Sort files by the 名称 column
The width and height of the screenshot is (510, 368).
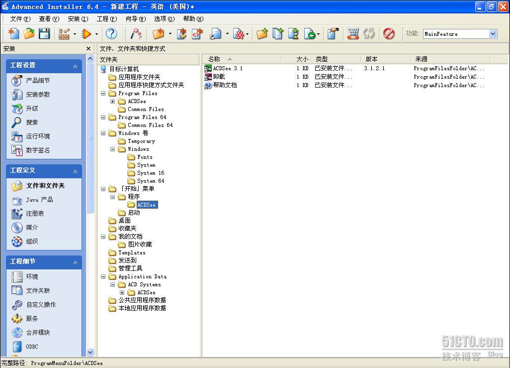tap(242, 59)
